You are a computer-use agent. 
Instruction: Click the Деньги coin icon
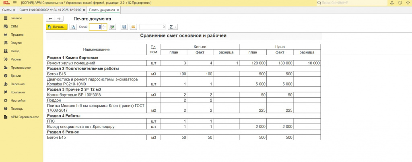click(x=6, y=76)
